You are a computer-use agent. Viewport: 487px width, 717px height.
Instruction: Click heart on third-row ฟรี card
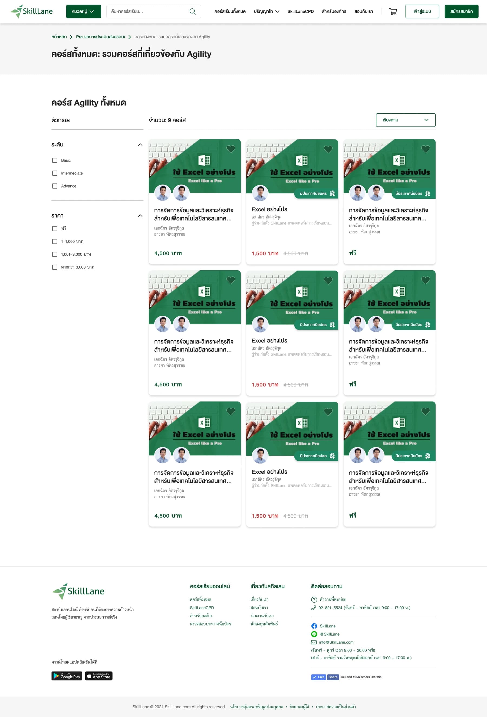coord(426,411)
